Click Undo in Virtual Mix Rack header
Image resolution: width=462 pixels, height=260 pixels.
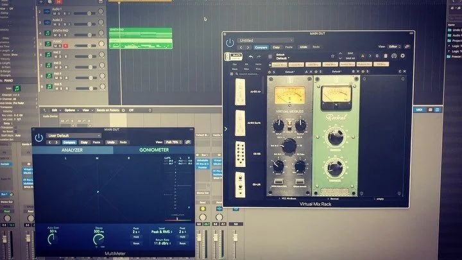pos(303,47)
